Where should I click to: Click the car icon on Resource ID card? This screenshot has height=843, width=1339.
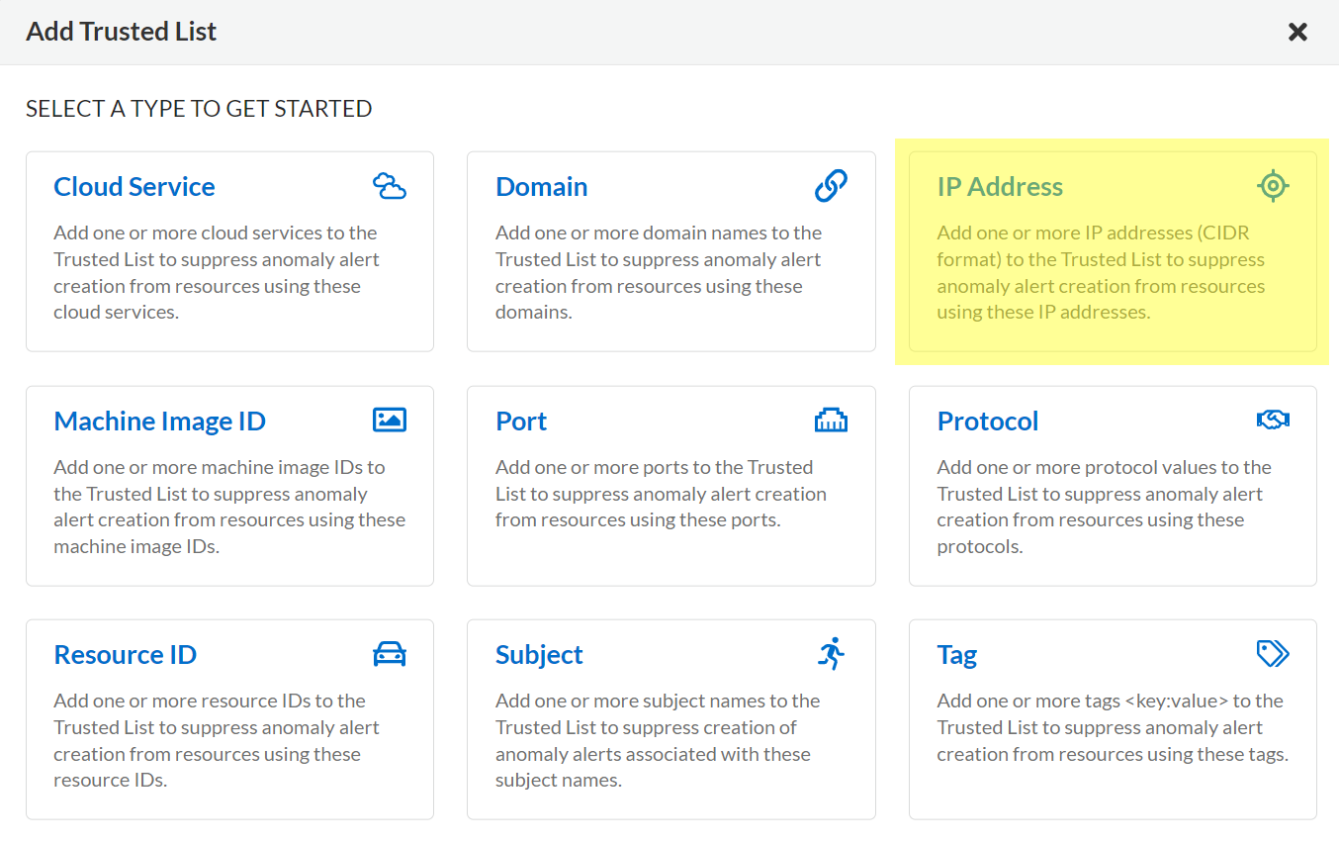click(390, 654)
